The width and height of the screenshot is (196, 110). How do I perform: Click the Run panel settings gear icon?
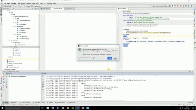(x=190, y=71)
